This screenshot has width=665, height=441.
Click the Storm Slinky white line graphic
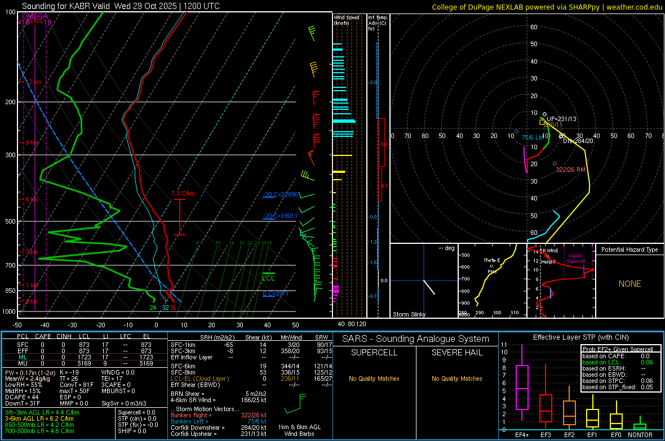tap(429, 287)
